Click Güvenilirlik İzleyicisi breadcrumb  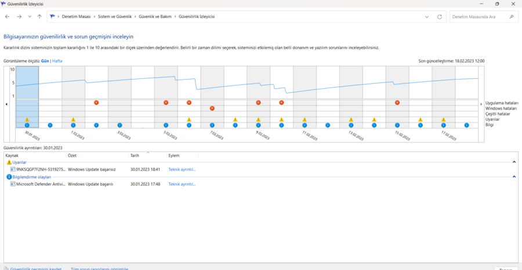[197, 17]
